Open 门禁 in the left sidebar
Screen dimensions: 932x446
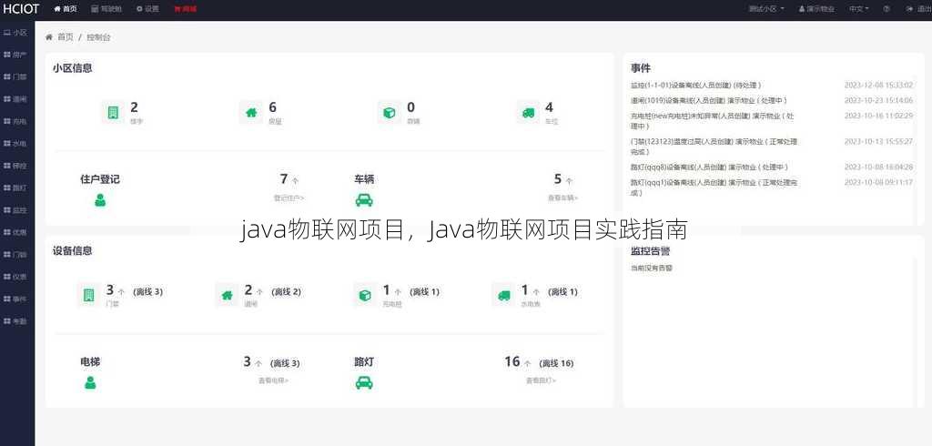click(16, 76)
